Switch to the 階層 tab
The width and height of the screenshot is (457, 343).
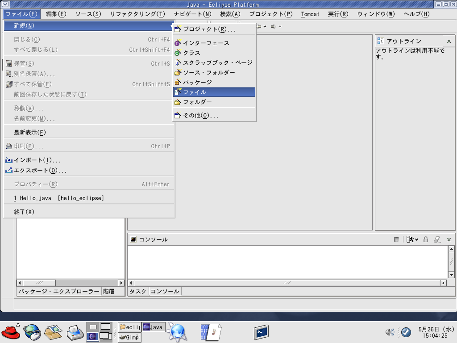[109, 291]
